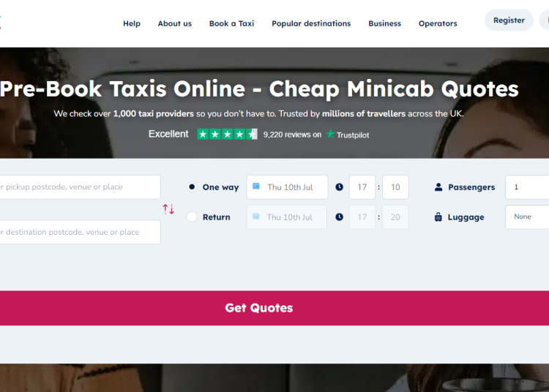Click the clock icon beside One way time
Screen dimensions: 549x392
pos(339,187)
